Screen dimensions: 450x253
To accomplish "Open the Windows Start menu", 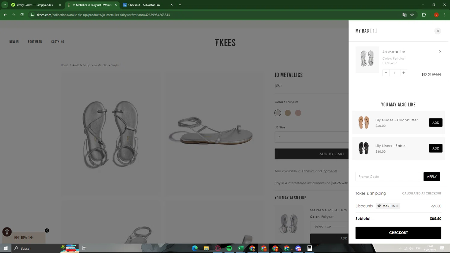I will (5, 248).
